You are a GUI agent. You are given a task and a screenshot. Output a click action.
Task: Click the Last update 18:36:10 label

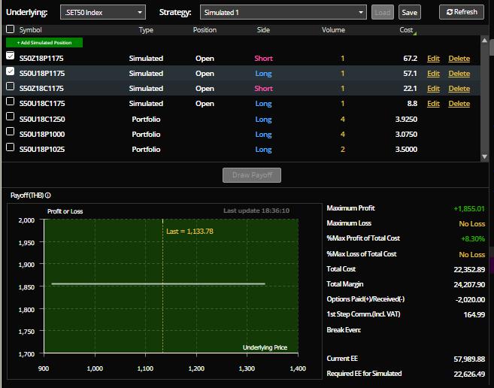256,211
